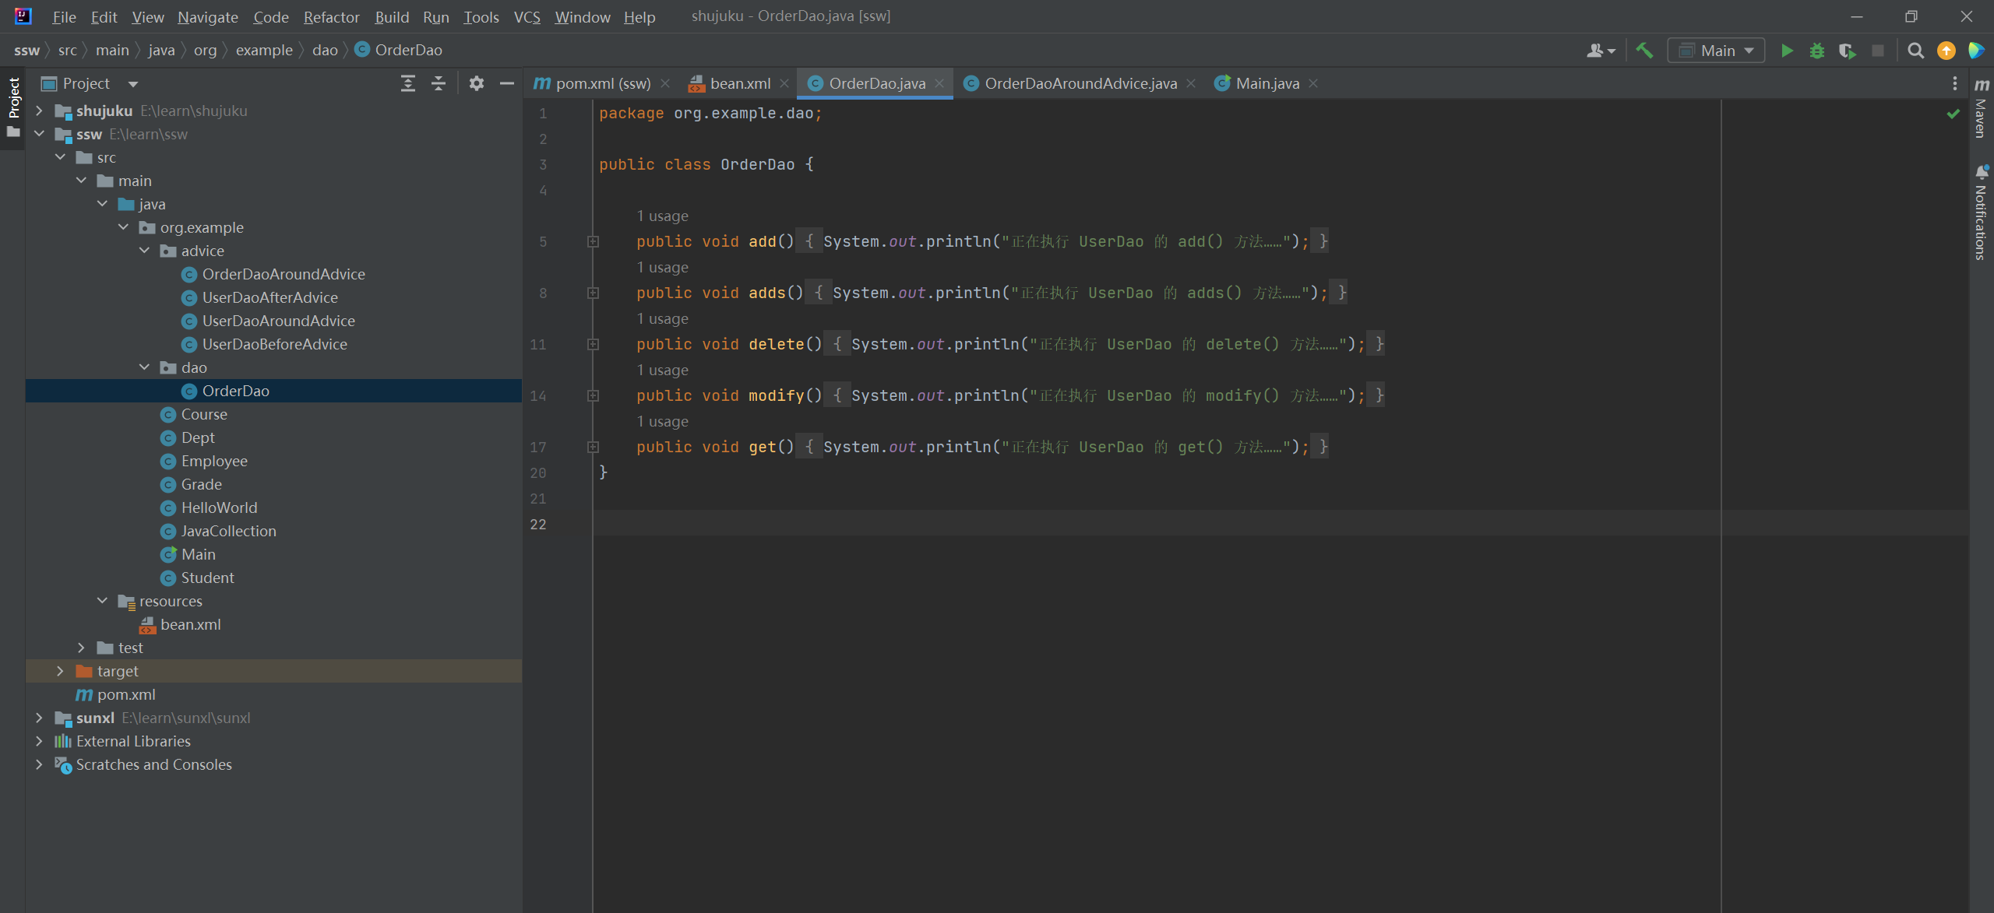This screenshot has width=1994, height=913.
Task: Click the Debug bug icon
Action: click(1816, 51)
